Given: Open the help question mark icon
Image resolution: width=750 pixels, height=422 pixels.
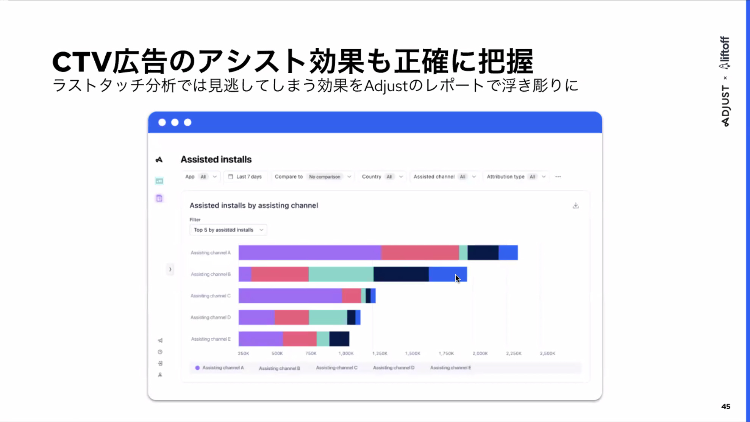Looking at the screenshot, I should [160, 352].
